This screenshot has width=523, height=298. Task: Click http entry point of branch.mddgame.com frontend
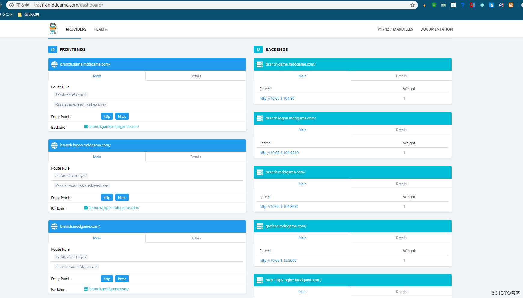107,279
